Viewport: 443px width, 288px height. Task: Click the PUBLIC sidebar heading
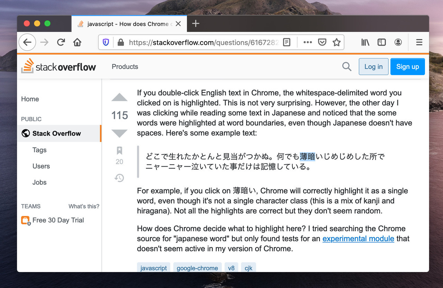point(31,119)
